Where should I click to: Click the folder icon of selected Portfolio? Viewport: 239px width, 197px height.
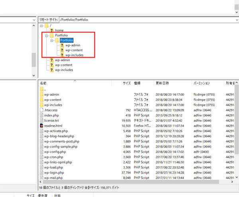(x=57, y=40)
